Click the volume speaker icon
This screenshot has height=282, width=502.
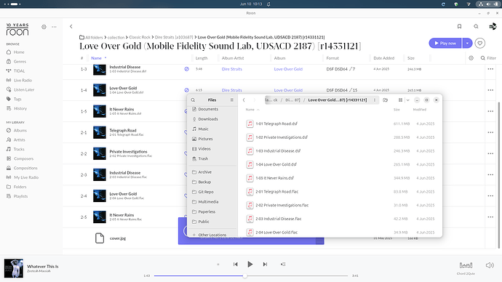pos(490,265)
